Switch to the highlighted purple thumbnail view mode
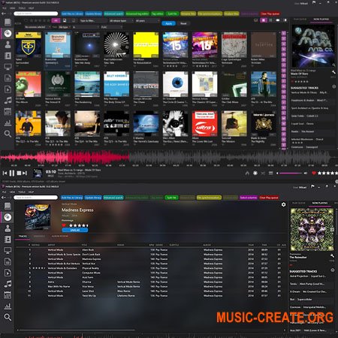Screen dimensions: 338x338 (x=264, y=20)
